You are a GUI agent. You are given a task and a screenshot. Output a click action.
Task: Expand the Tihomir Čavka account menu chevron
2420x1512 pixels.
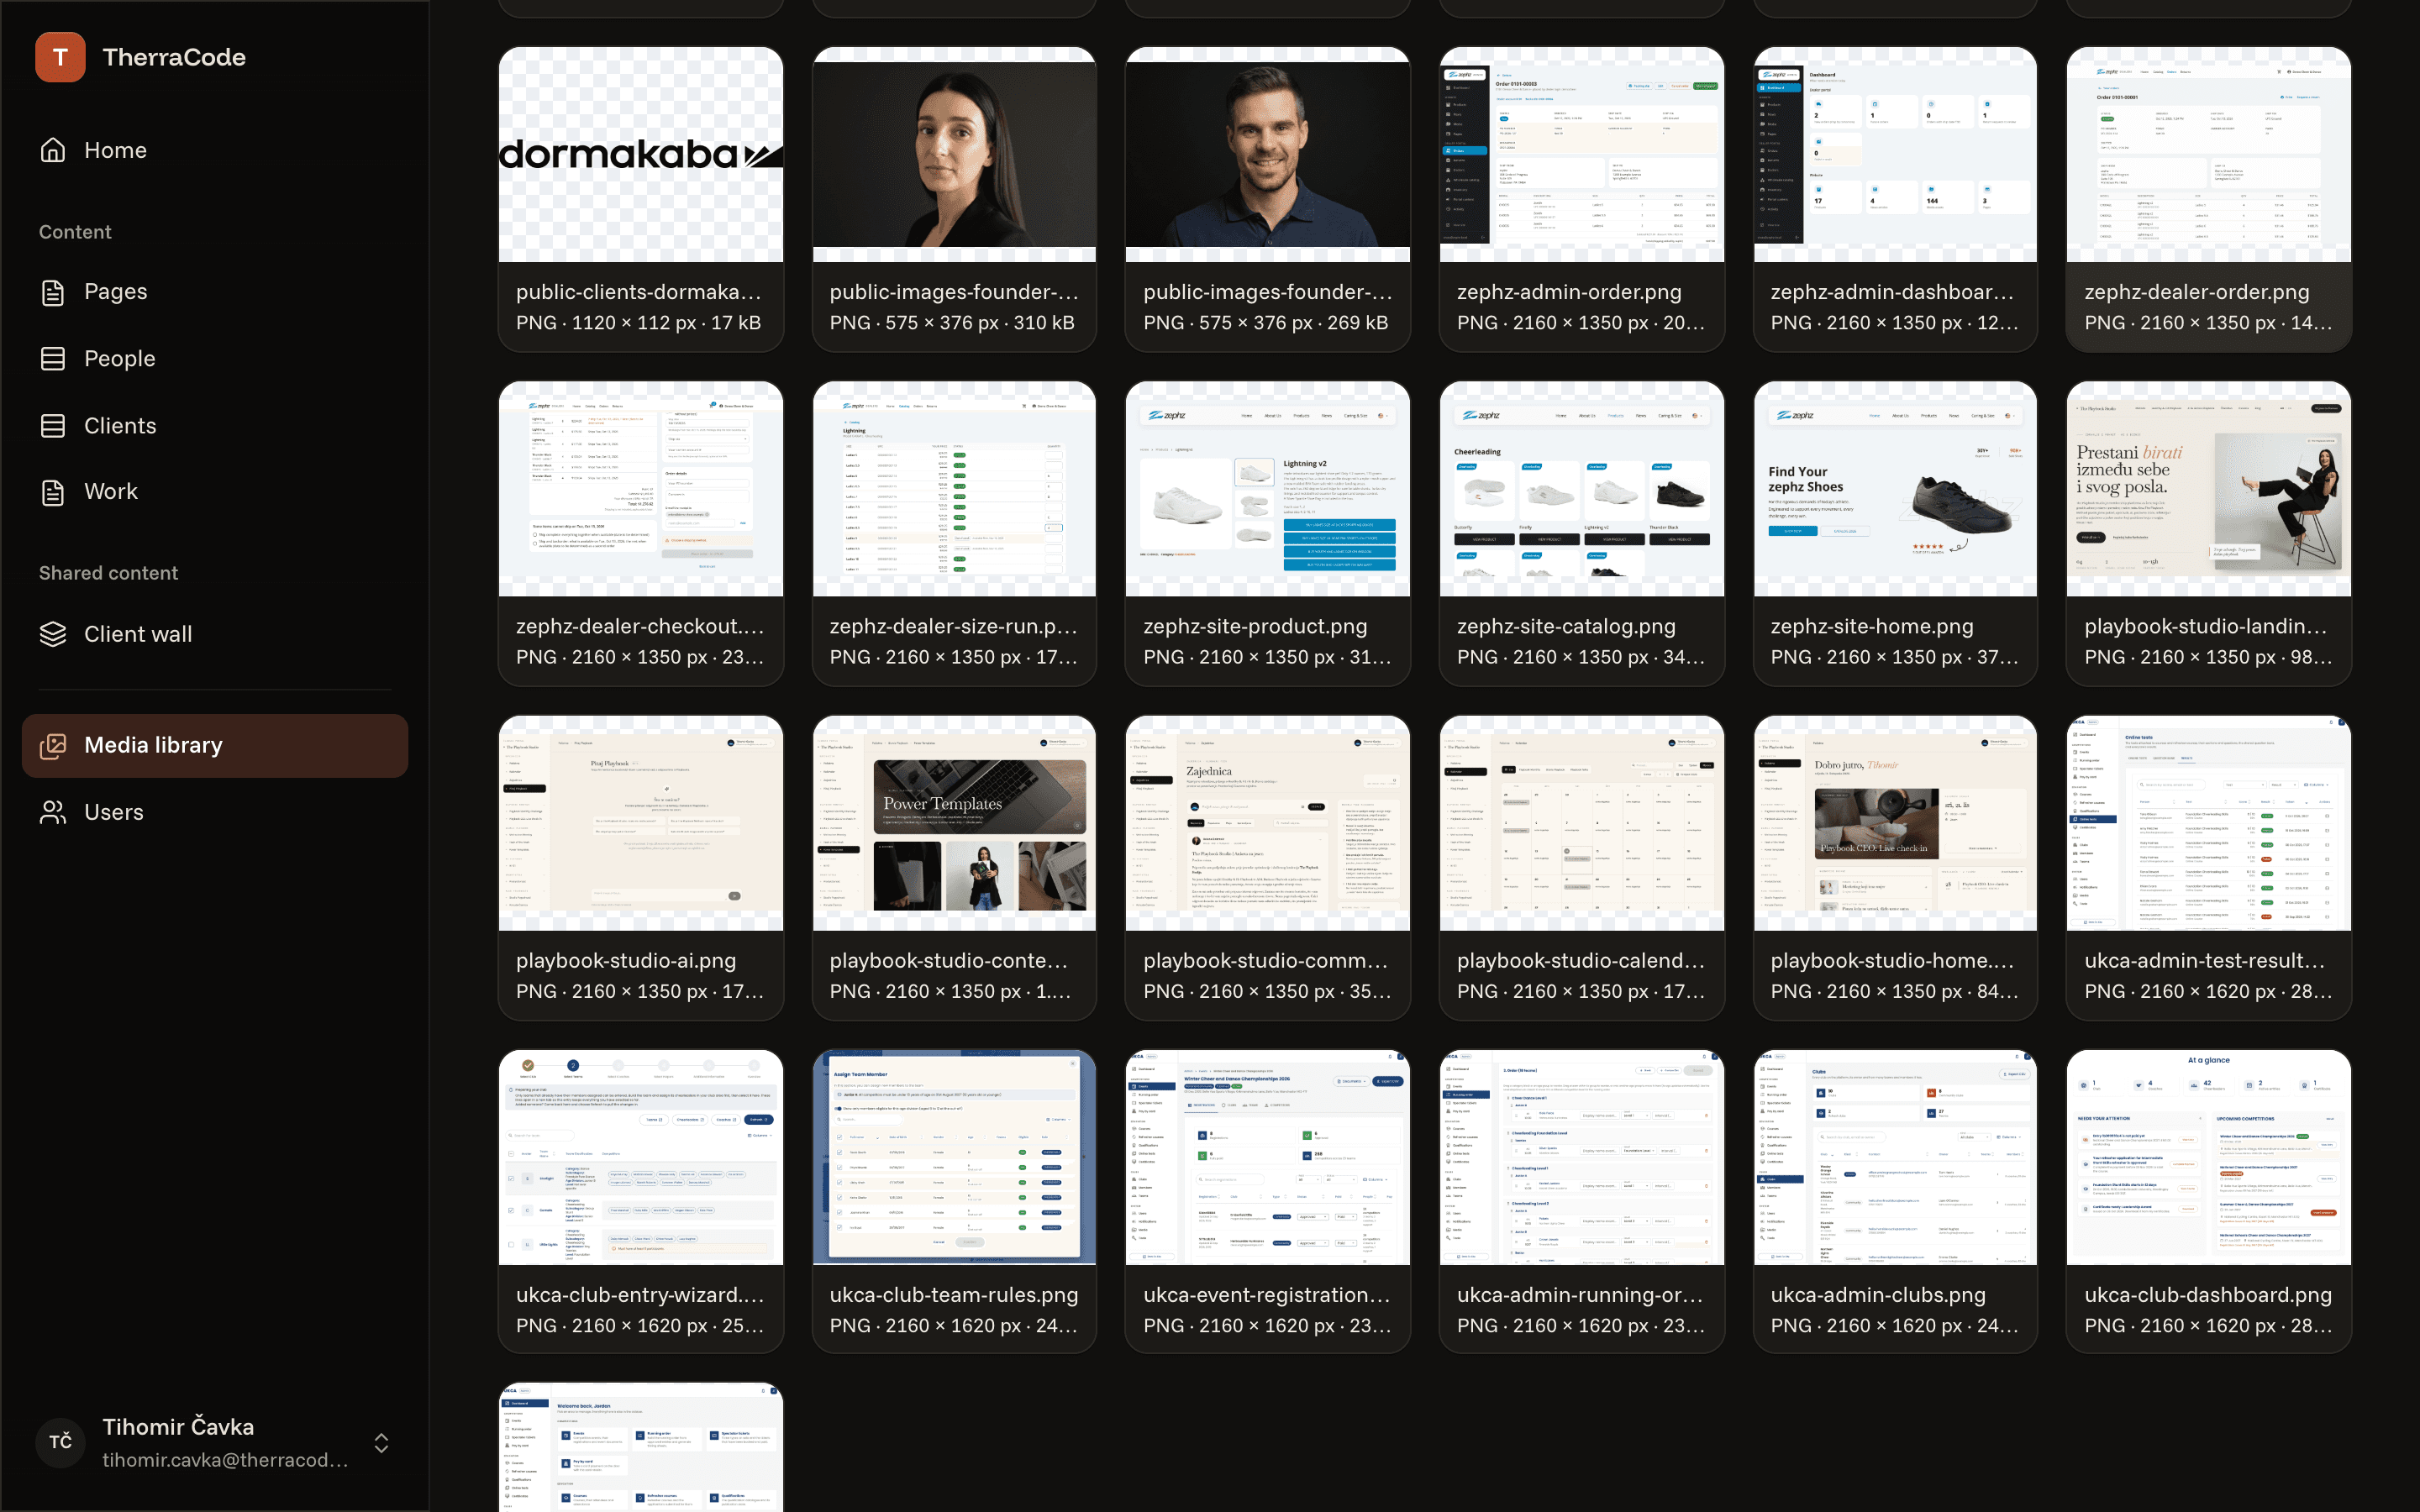381,1442
